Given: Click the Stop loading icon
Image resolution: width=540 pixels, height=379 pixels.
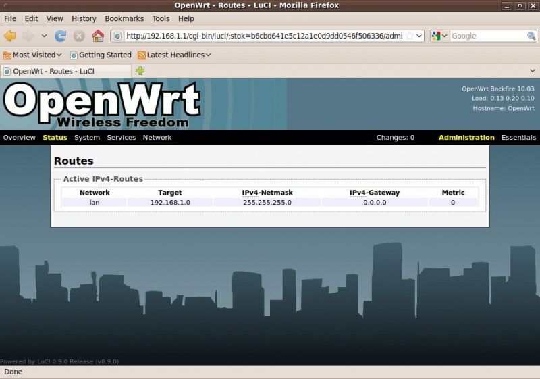Looking at the screenshot, I should (79, 36).
